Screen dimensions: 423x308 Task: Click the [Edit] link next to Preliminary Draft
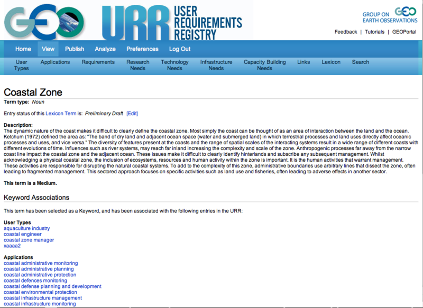point(132,114)
